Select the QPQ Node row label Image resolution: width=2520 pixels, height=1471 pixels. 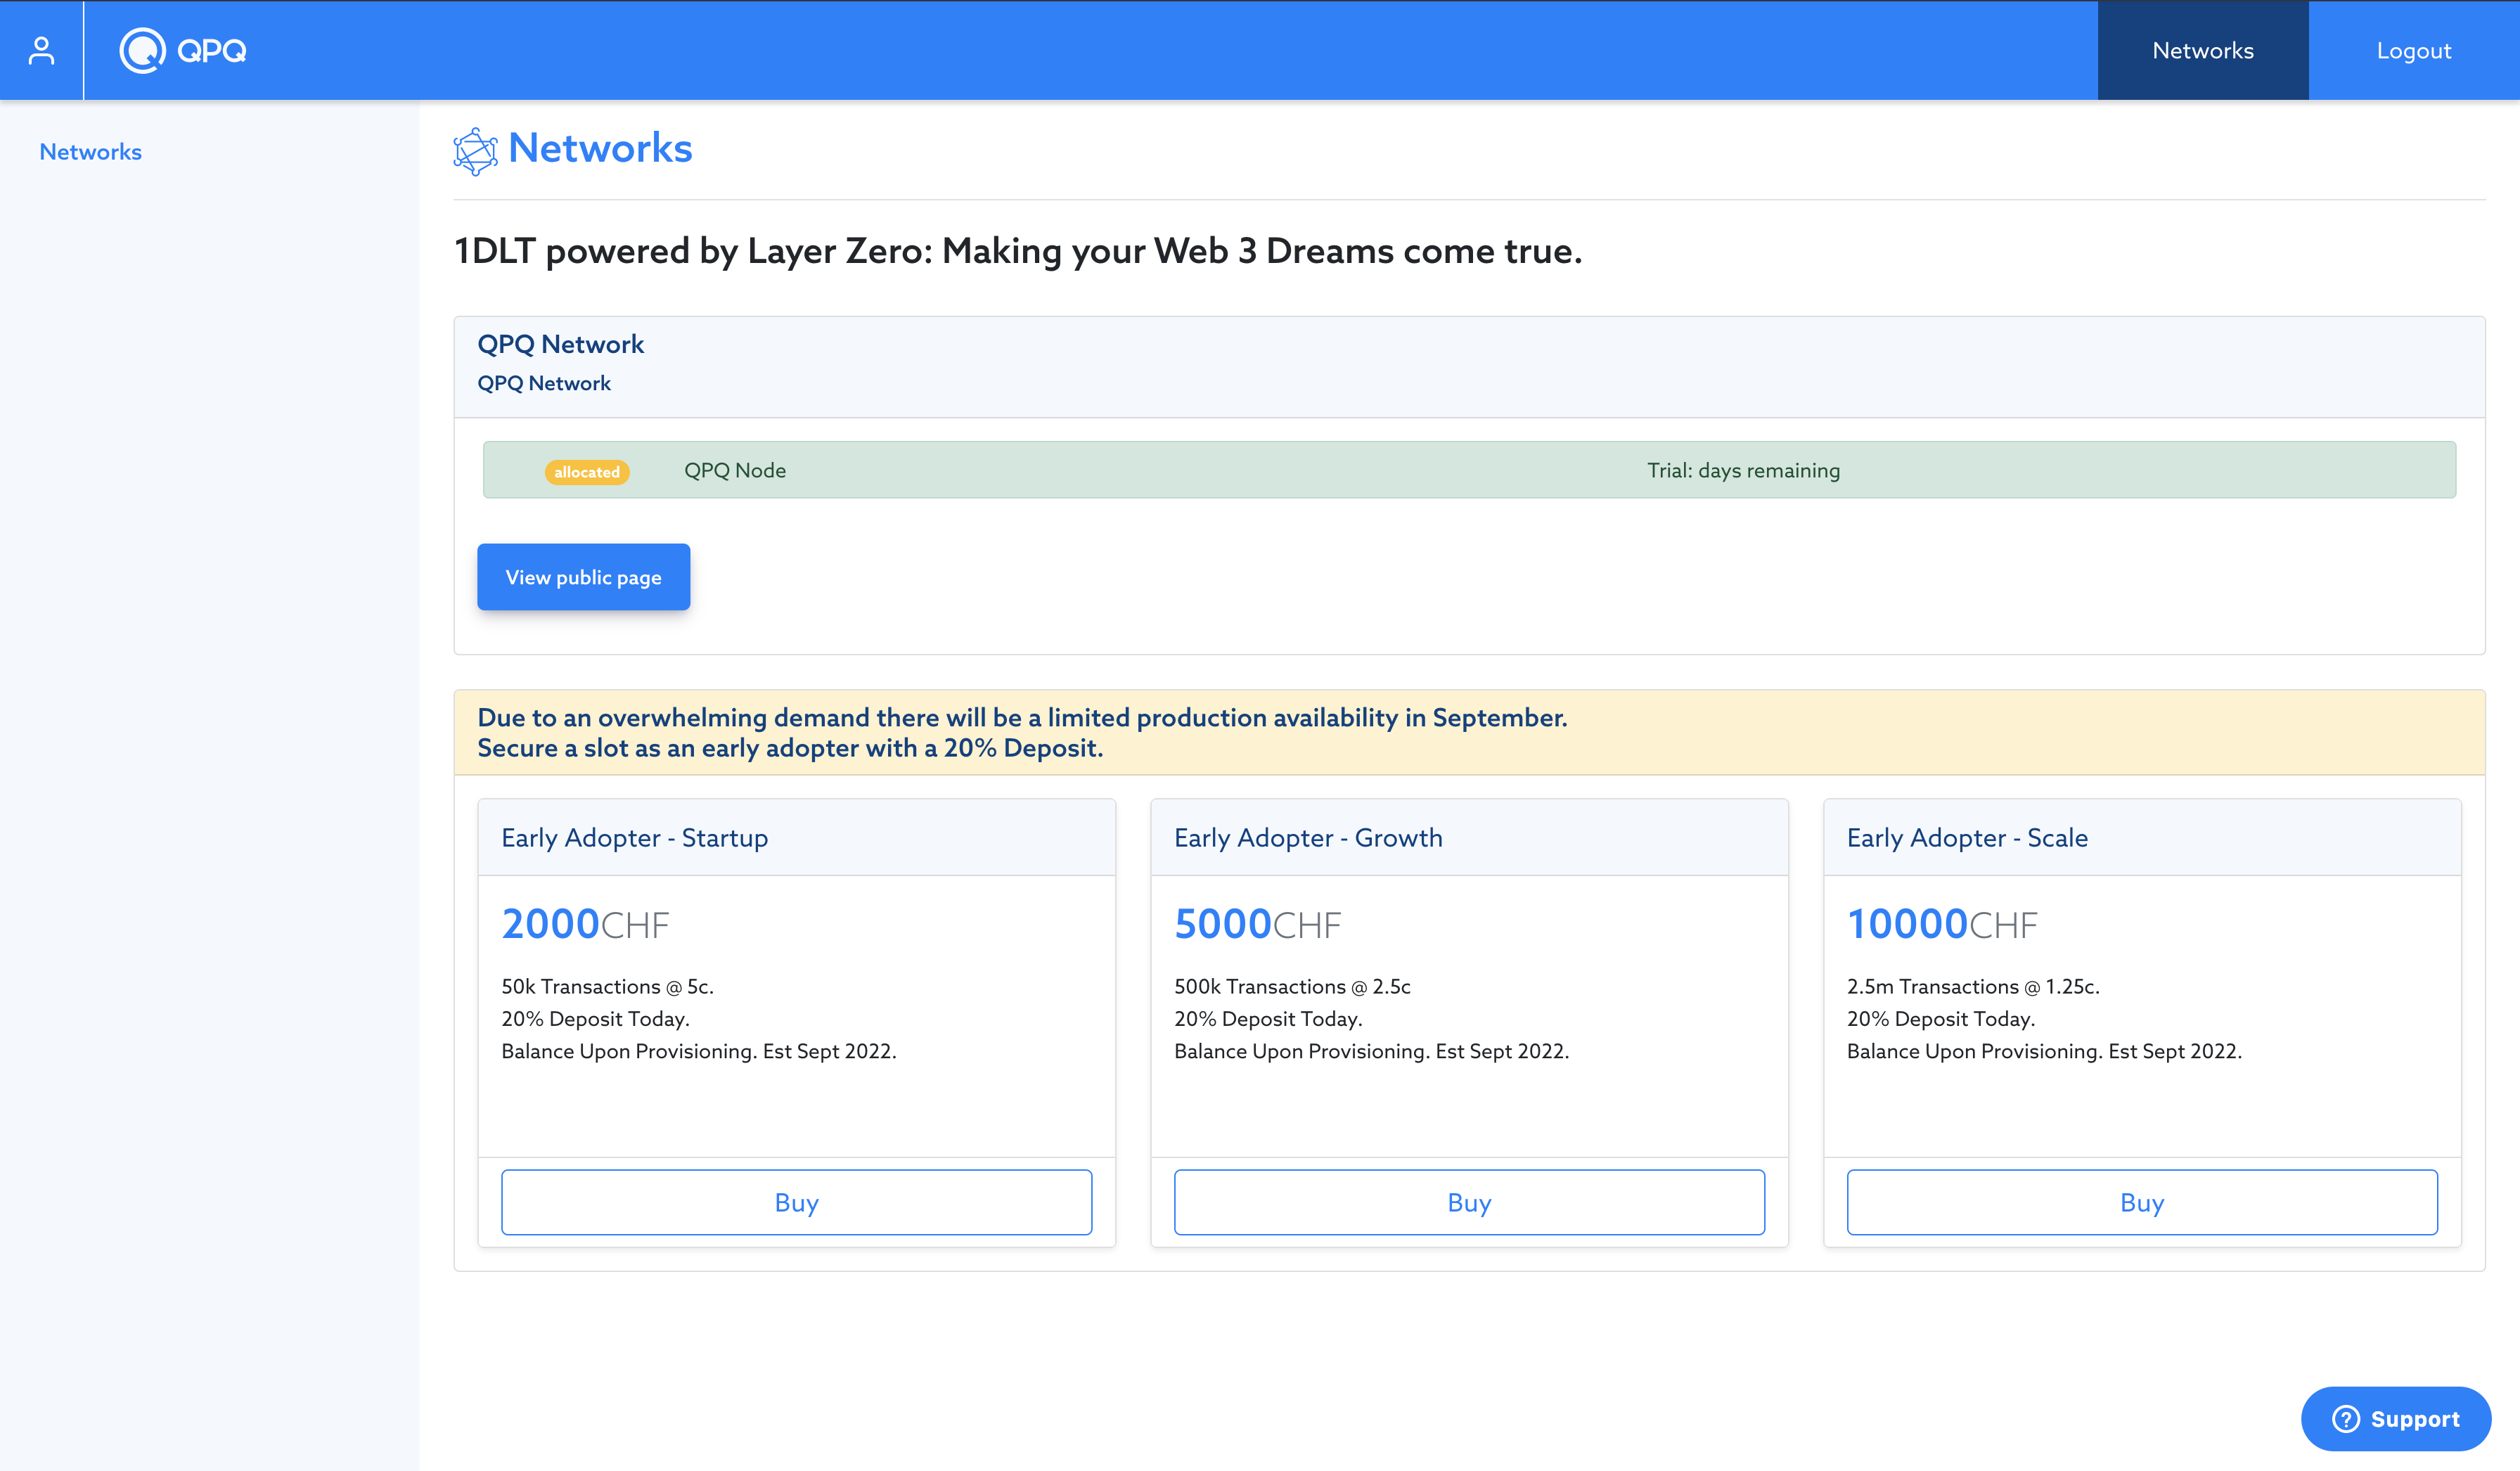coord(735,470)
